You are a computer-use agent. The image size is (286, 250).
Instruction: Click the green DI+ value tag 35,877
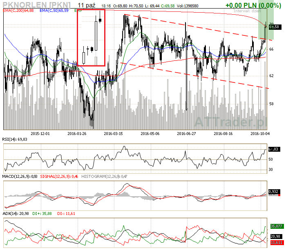(x=276, y=226)
